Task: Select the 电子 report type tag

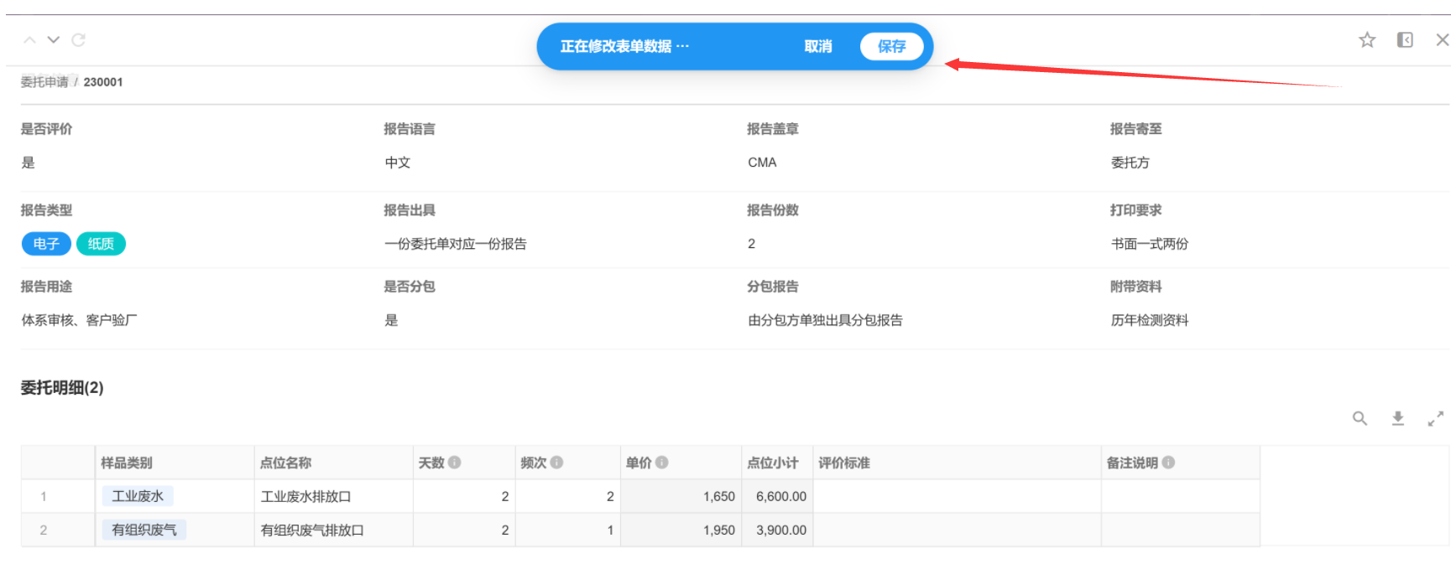Action: coord(46,244)
